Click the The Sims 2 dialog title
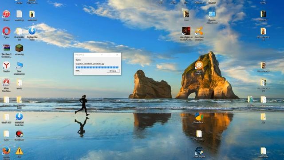This screenshot has height=160, width=284. [x=79, y=55]
